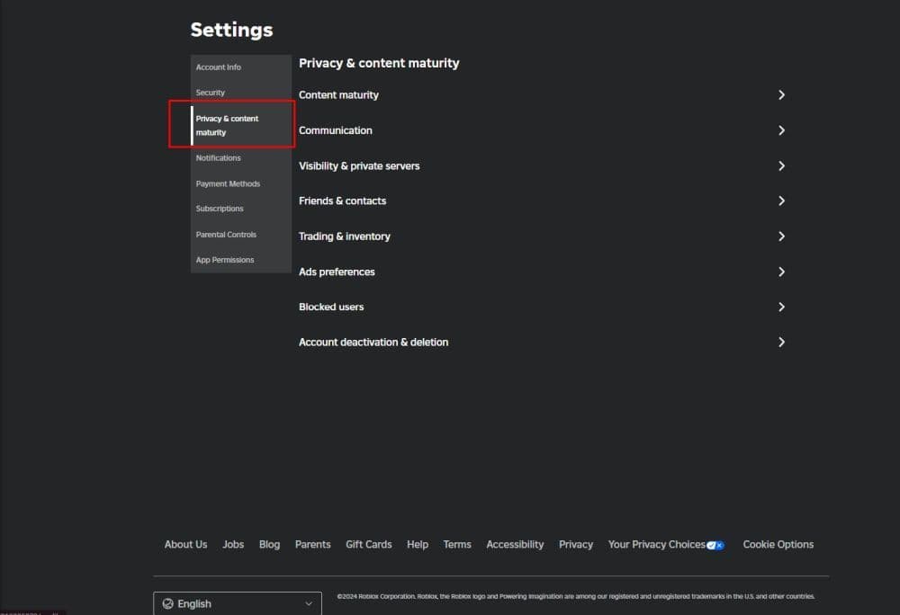
Task: Click the globe icon beside English
Action: (x=167, y=604)
